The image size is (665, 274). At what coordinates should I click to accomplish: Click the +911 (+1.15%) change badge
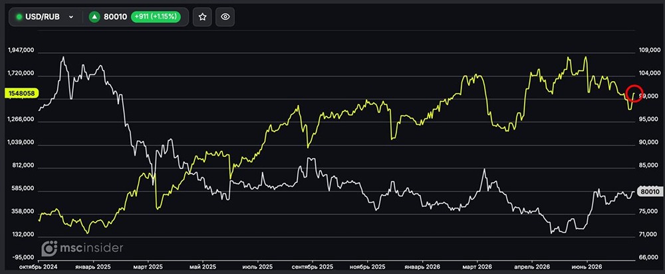(156, 17)
